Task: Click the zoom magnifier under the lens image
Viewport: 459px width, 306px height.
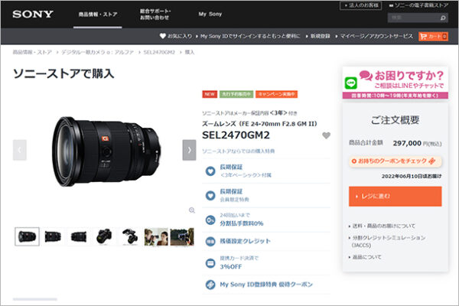Action: click(192, 210)
